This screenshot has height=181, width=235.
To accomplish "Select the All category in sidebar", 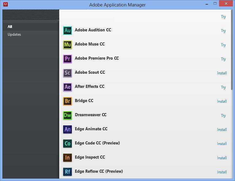I will pyautogui.click(x=10, y=27).
